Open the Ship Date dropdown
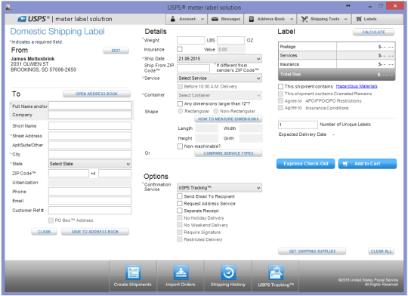This screenshot has height=296, width=408. click(219, 59)
